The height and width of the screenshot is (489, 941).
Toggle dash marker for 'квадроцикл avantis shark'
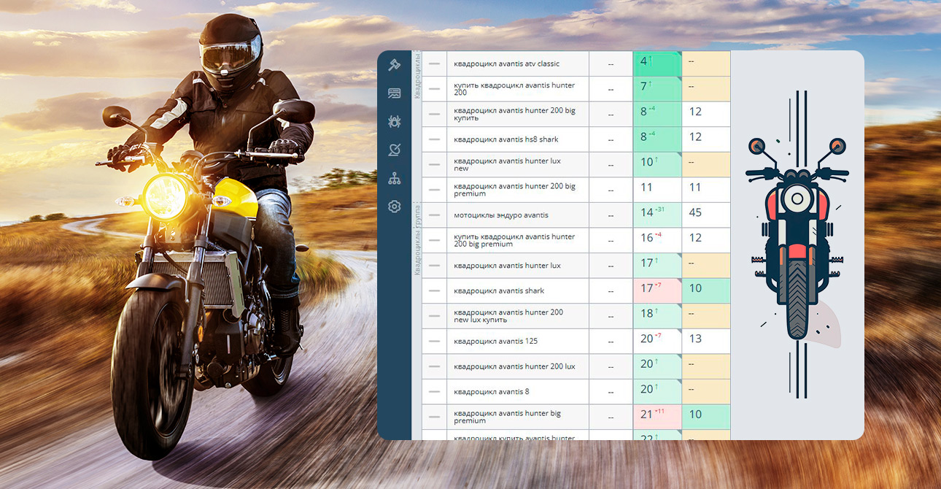coord(435,291)
